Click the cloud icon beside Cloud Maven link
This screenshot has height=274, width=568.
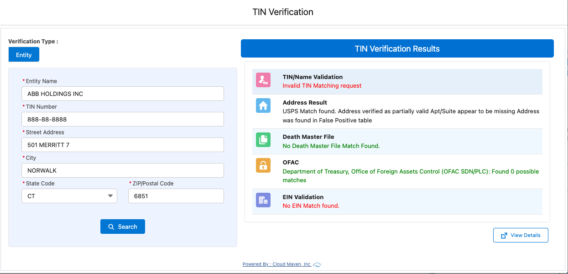click(x=317, y=264)
